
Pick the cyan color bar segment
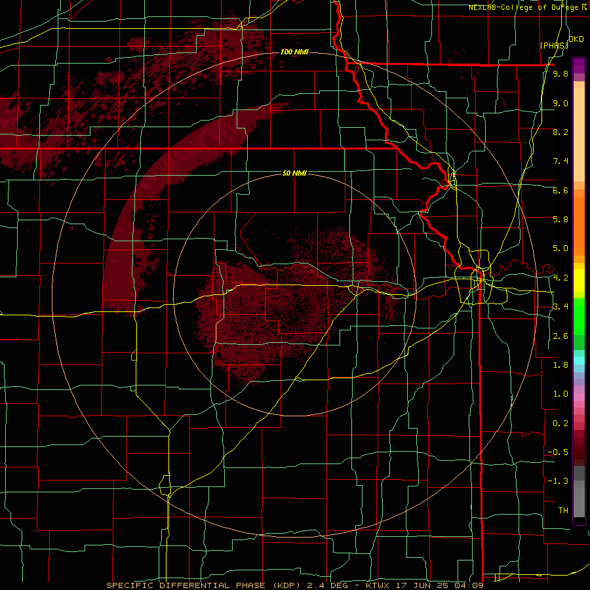[x=579, y=361]
